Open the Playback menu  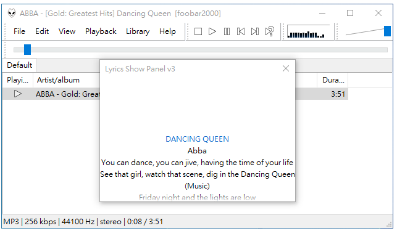101,31
